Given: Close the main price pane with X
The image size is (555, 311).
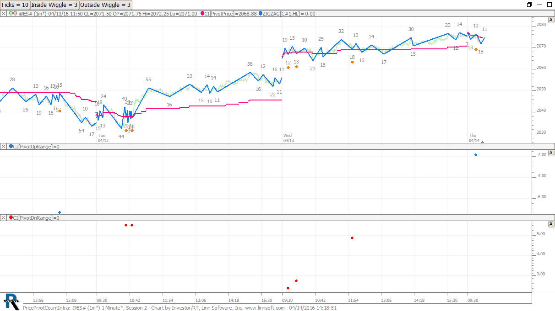Looking at the screenshot, I should coord(3,14).
